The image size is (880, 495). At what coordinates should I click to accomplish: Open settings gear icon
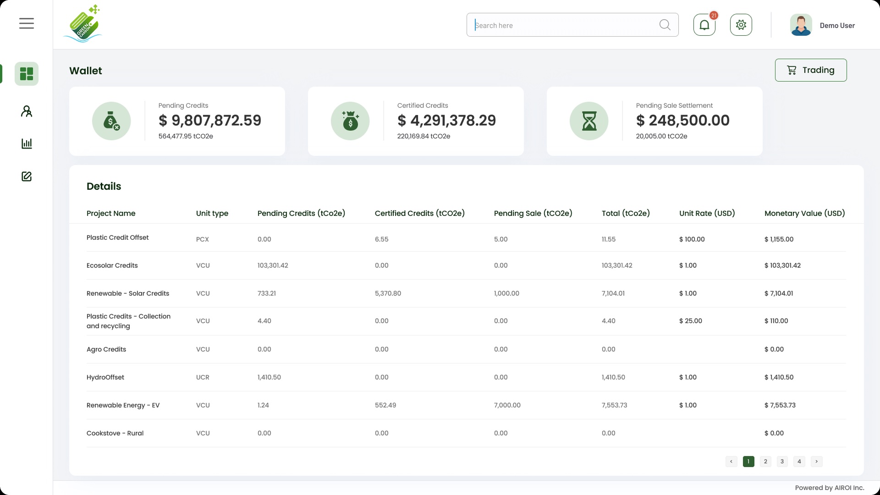coord(741,25)
